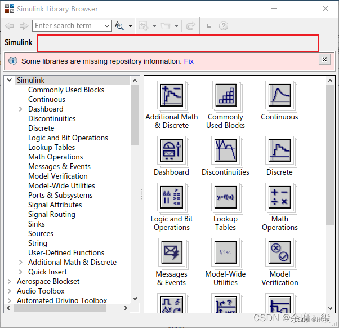Click tree panel vertical scrollbar down arrow
The image size is (339, 328).
(x=135, y=299)
